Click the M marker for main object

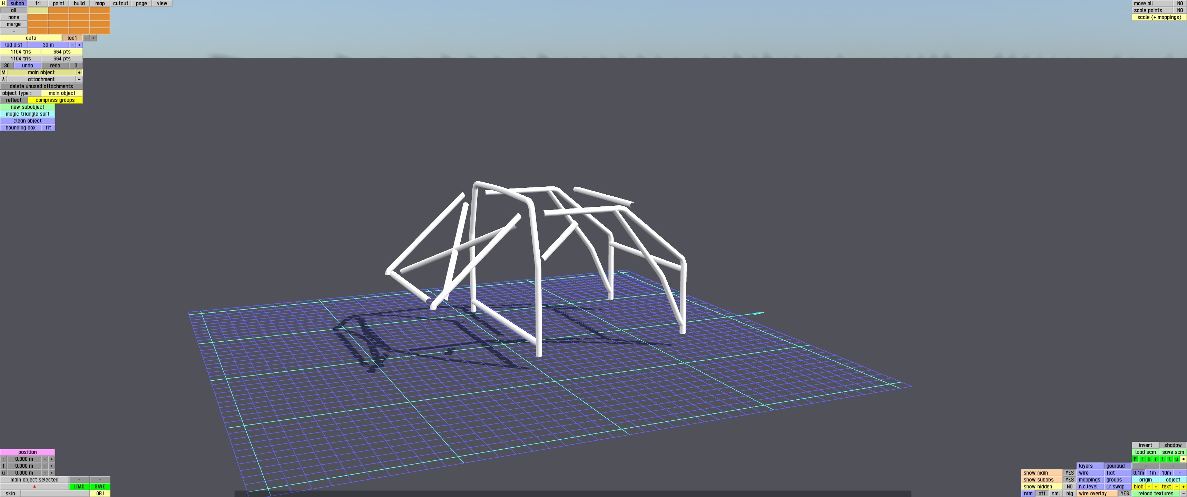3,72
